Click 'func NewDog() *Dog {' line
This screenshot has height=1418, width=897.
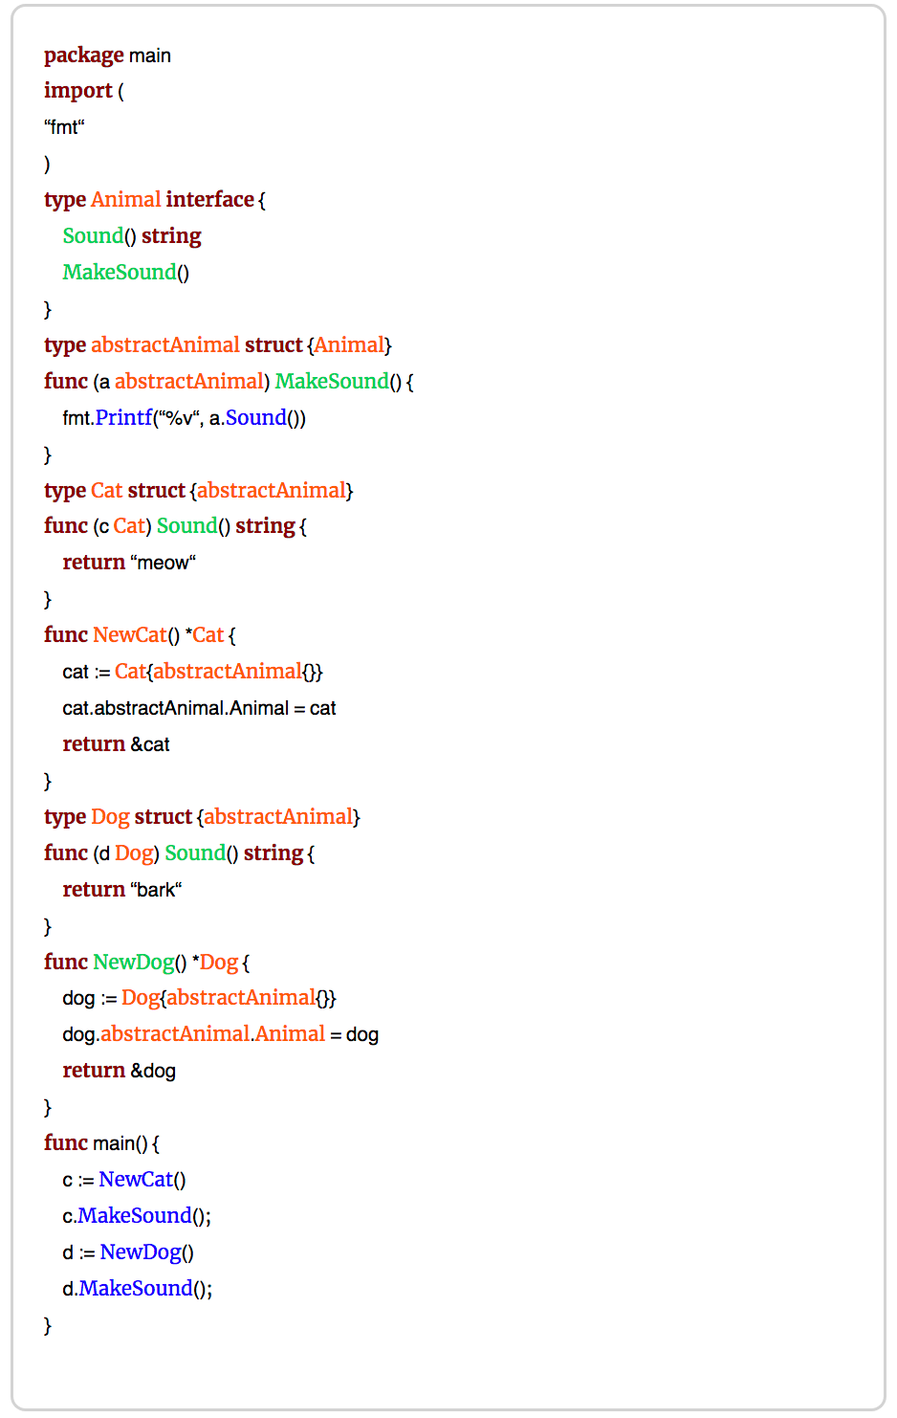[147, 963]
